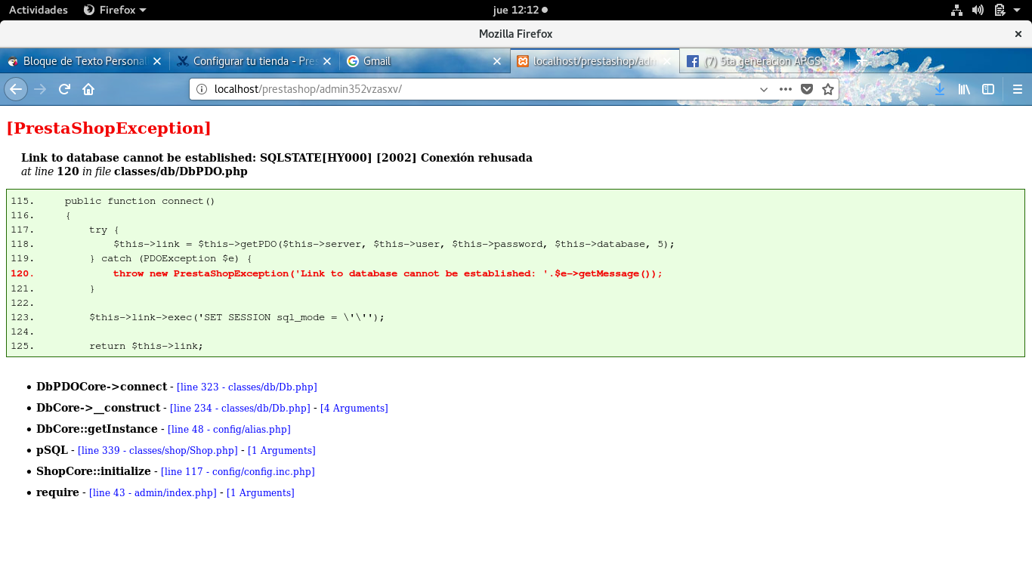Switch to Configurar tu tienda tab
This screenshot has height=580, width=1032.
pyautogui.click(x=255, y=61)
